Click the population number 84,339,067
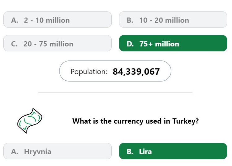This screenshot has height=166, width=232. (x=136, y=72)
